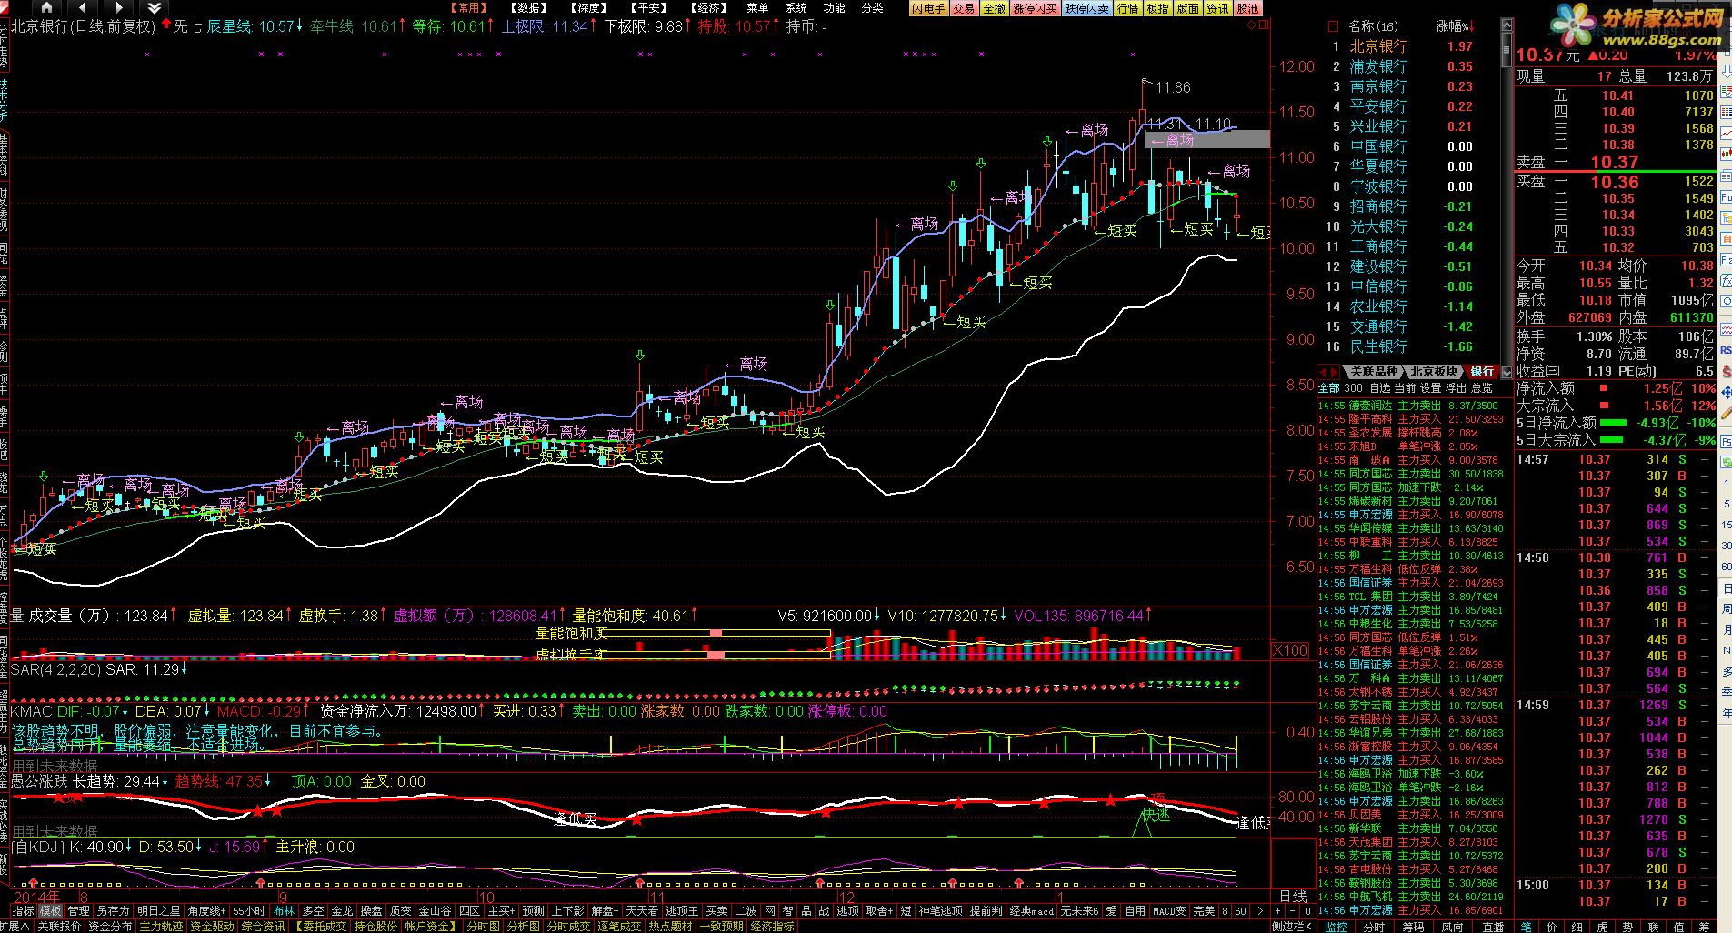Screen dimensions: 1732x933
Task: Open the 主力轨迹 bottom tab
Action: click(161, 926)
